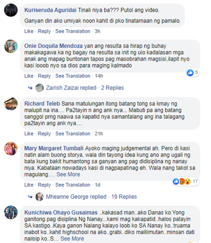Image resolution: width=211 pixels, height=243 pixels.
Task: Expand the 19 Replies thread
Action: point(124,197)
